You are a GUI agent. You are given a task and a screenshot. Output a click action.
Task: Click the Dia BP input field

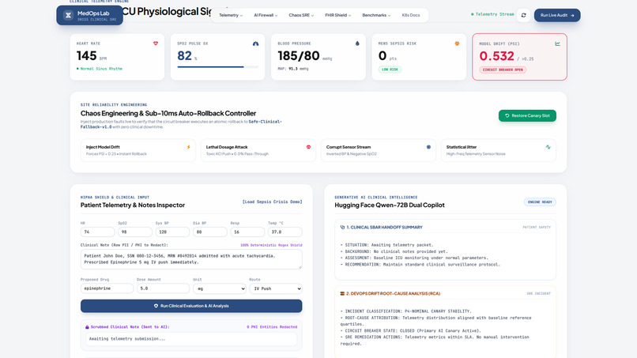pos(209,232)
